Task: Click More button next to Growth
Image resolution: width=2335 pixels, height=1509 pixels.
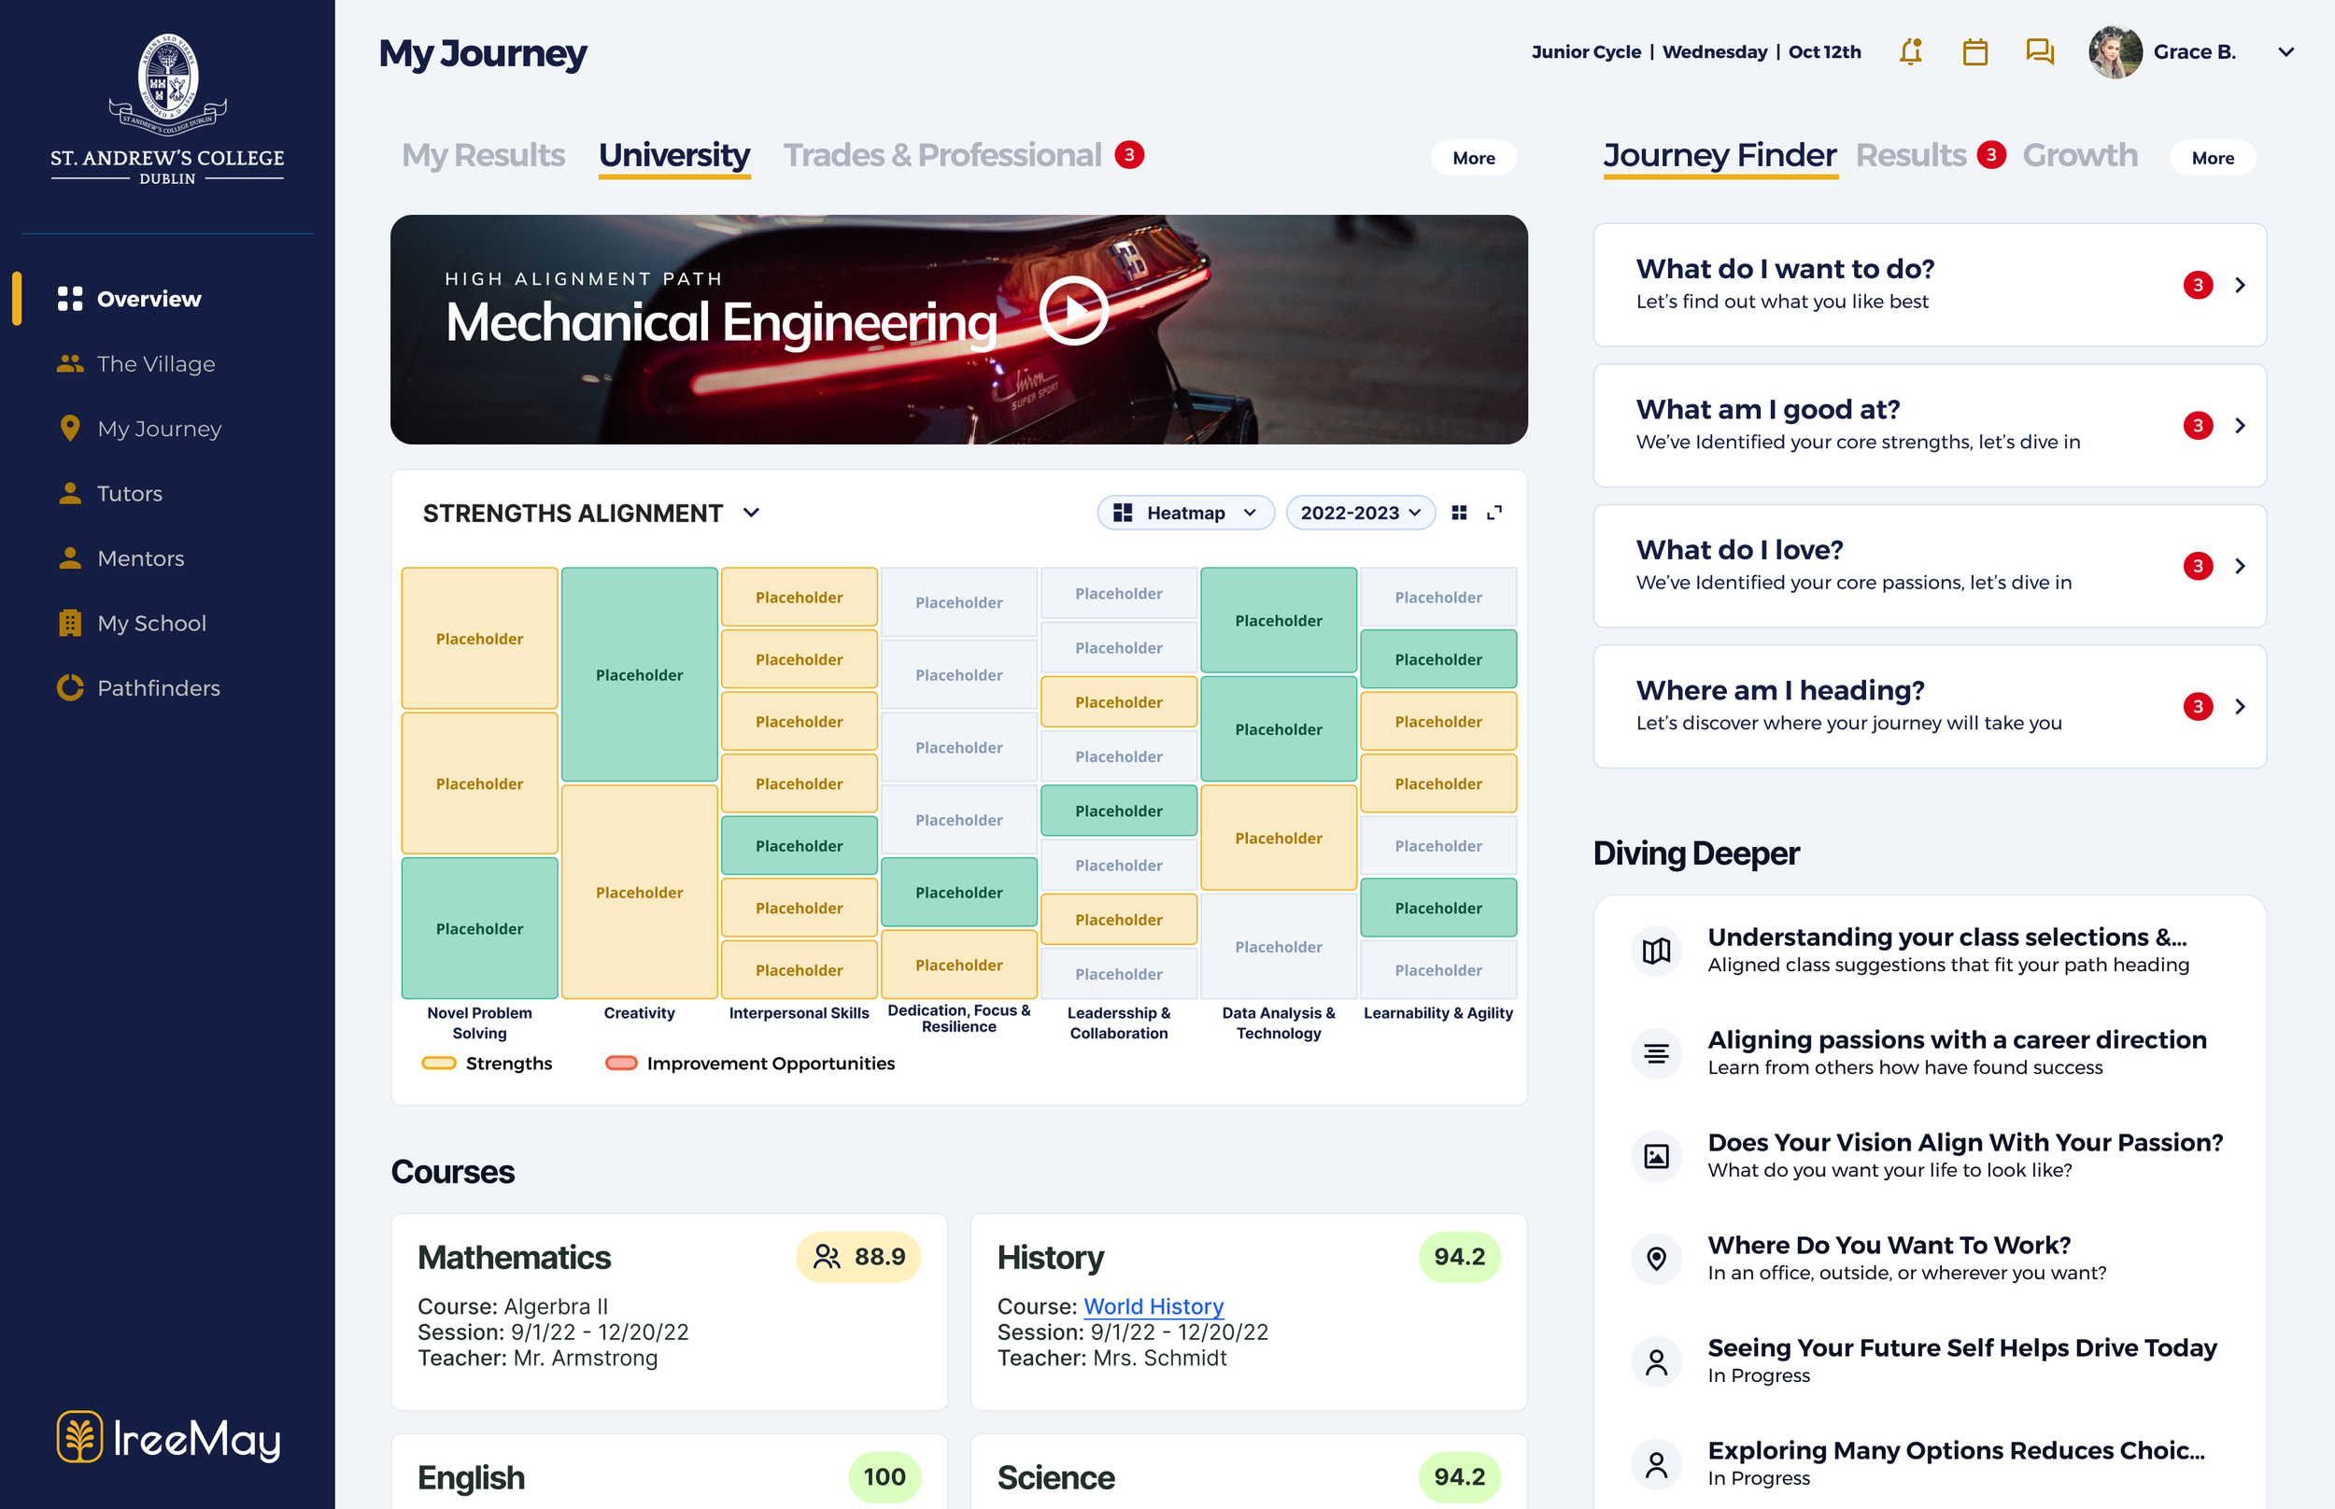Action: [x=2212, y=158]
